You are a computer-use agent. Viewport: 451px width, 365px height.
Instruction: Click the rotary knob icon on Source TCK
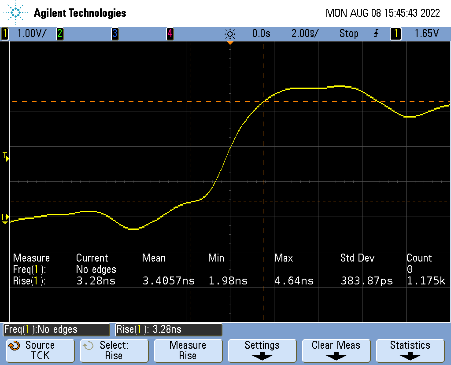[14, 346]
